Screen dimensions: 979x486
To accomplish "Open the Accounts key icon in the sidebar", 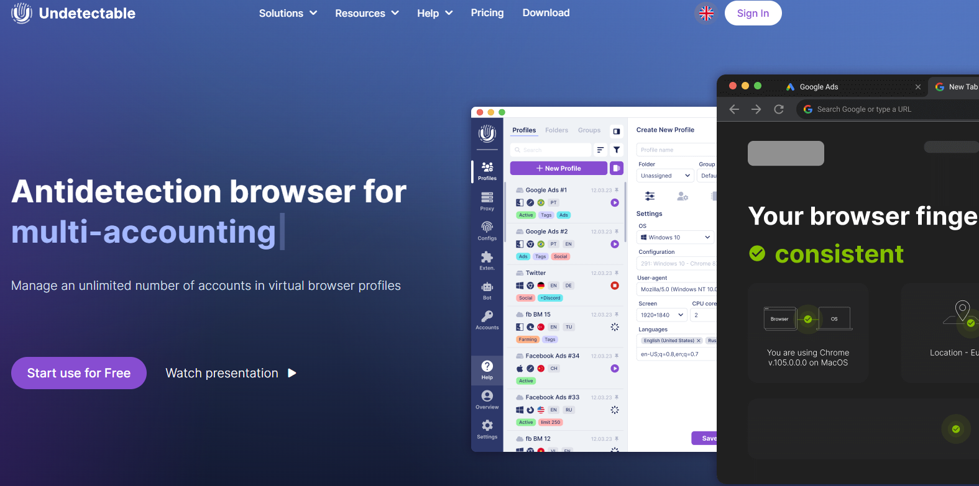I will (487, 320).
